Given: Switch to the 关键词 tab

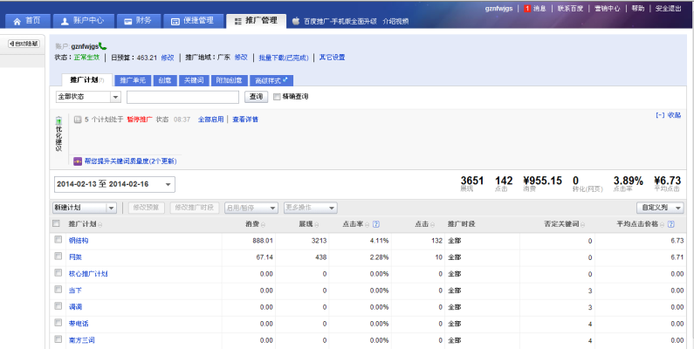Looking at the screenshot, I should (x=191, y=80).
